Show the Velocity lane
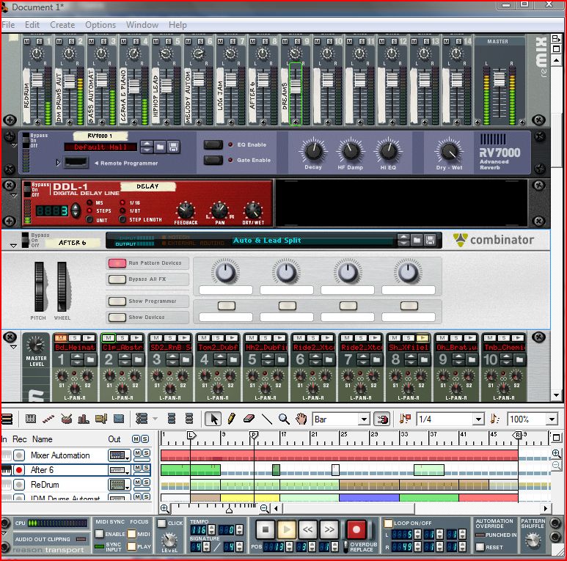 tap(84, 419)
